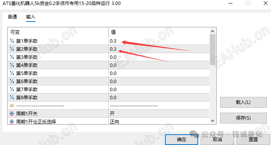The image size is (271, 145).
Task: Select the 周期1开关 parameter name
Action: [x=27, y=113]
